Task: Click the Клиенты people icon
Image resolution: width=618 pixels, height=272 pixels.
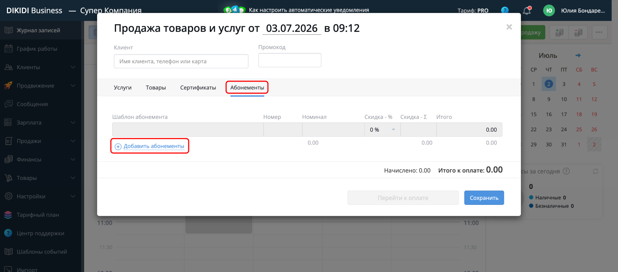Action: coord(8,67)
